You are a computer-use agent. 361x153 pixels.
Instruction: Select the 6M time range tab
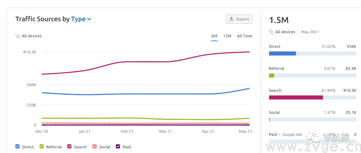[x=214, y=36]
